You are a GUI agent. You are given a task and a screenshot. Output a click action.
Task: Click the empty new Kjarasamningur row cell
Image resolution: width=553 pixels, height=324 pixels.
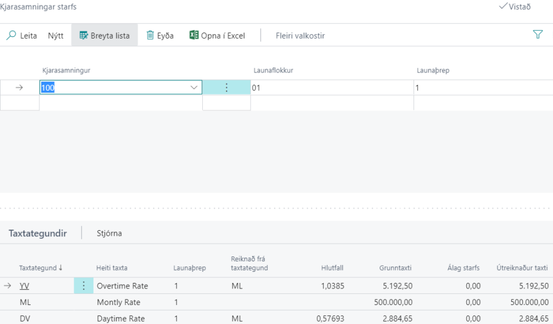pyautogui.click(x=120, y=103)
